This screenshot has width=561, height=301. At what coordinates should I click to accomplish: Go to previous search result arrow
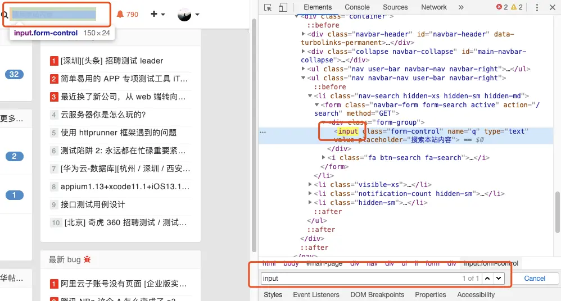click(x=487, y=278)
